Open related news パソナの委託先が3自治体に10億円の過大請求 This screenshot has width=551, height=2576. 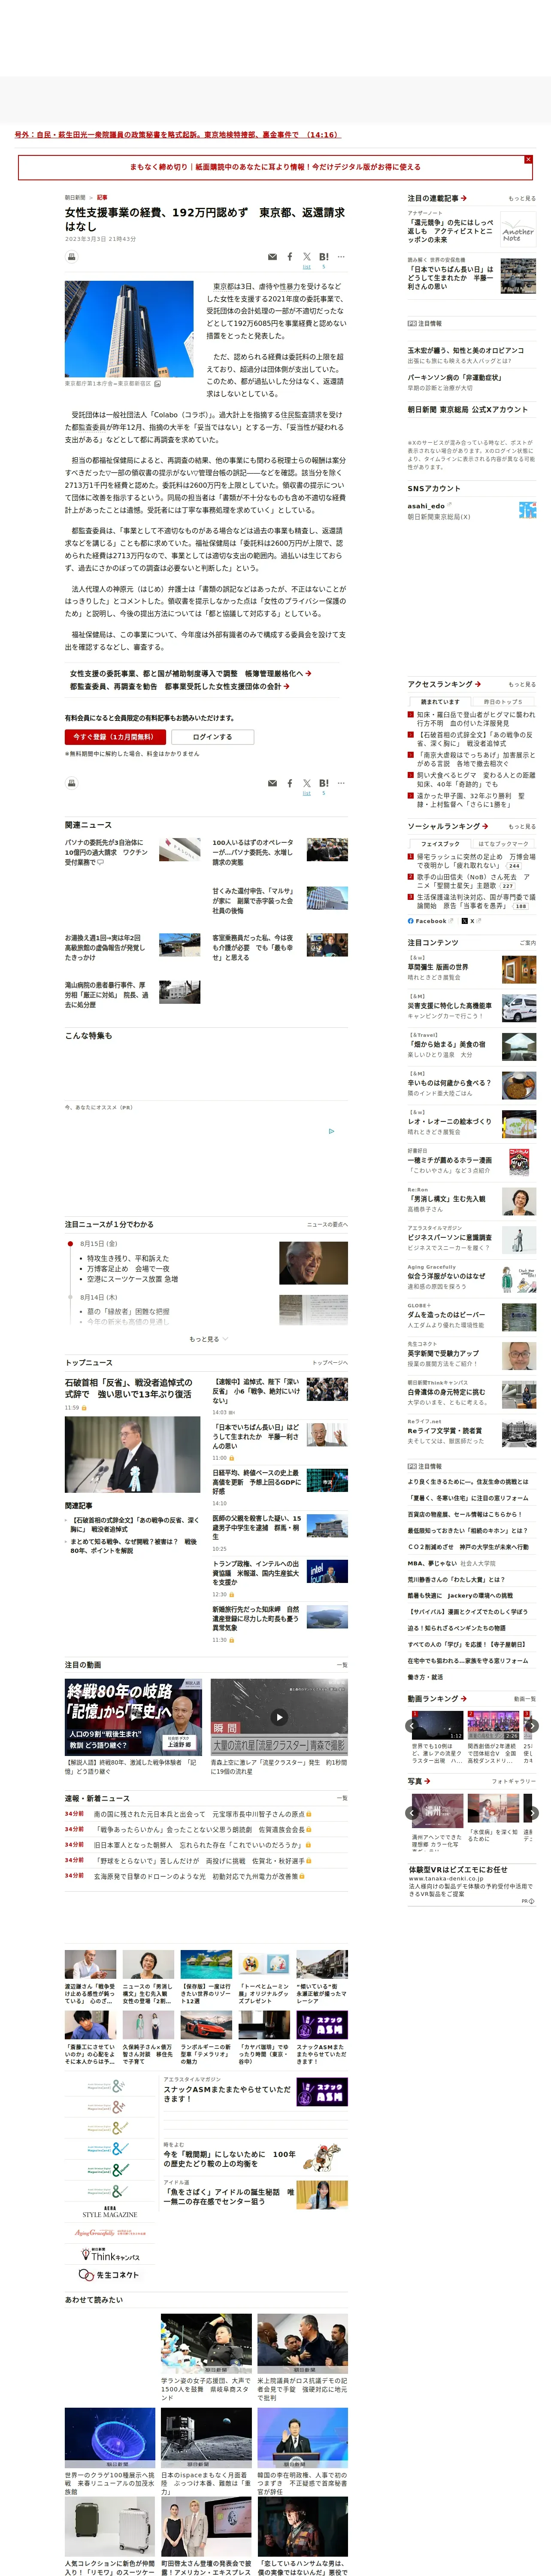[x=106, y=852]
